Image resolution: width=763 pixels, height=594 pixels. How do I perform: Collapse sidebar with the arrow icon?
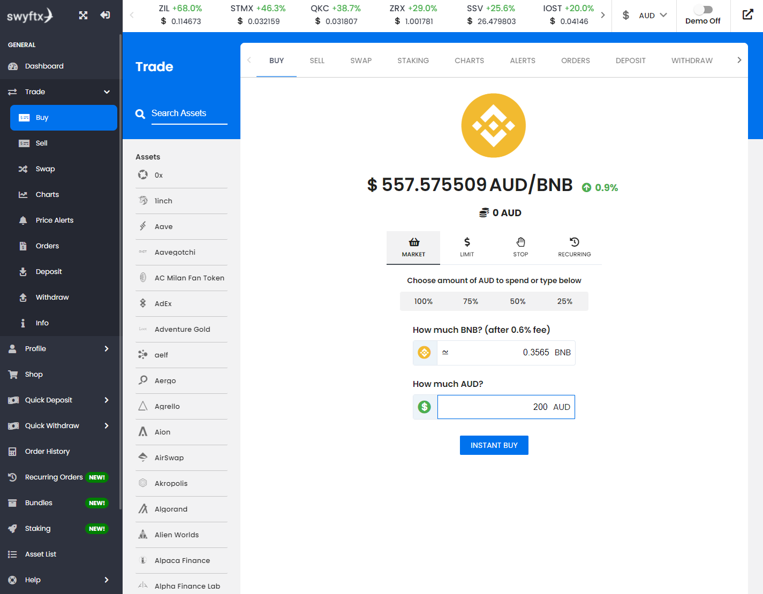coord(105,15)
